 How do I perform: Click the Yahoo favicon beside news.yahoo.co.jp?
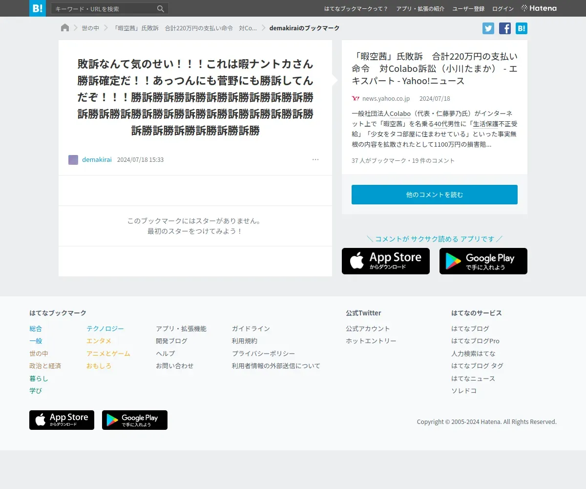[x=356, y=99]
